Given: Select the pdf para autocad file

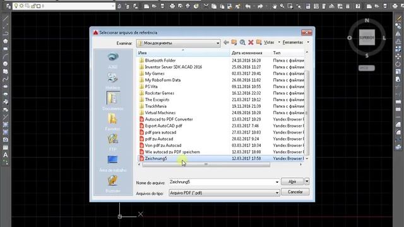Looking at the screenshot, I should click(x=160, y=132).
